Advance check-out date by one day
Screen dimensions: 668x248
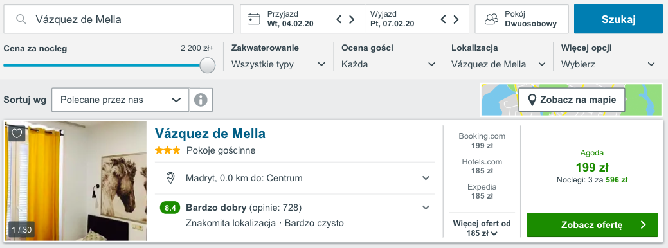tap(456, 19)
